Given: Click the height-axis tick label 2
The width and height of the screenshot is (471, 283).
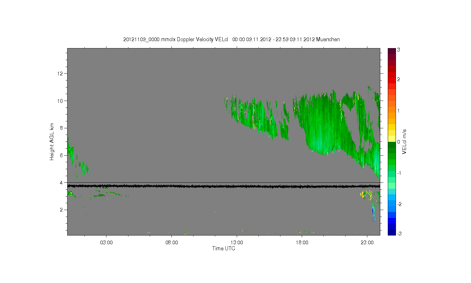Looking at the screenshot, I should tap(62, 210).
